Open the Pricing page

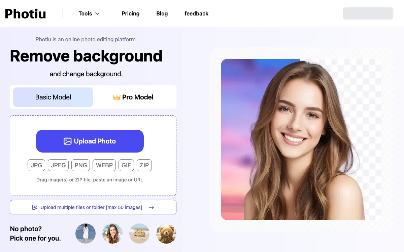point(131,14)
